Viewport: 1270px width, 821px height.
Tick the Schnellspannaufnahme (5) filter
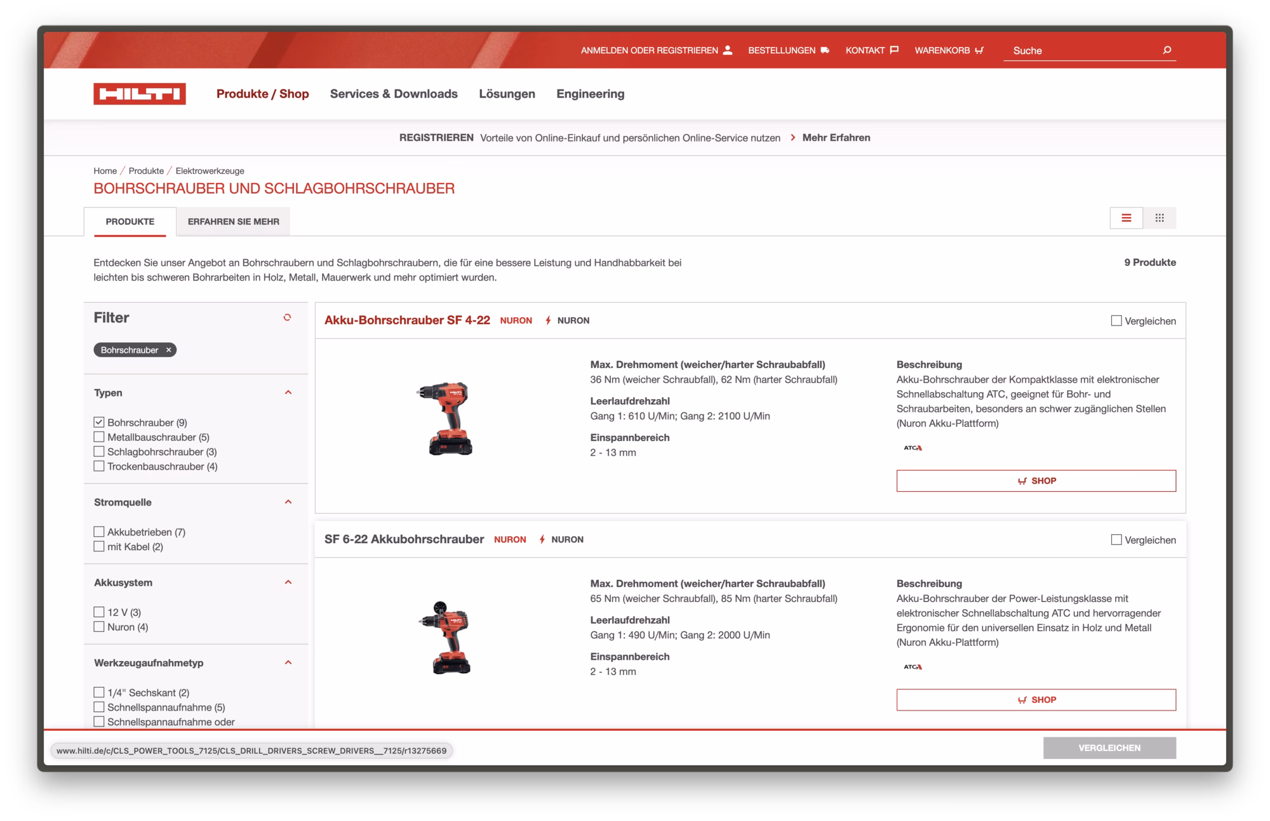pyautogui.click(x=99, y=707)
